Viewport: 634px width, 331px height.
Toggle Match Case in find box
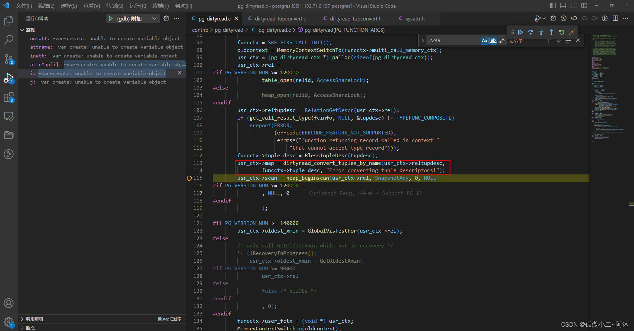tap(484, 40)
